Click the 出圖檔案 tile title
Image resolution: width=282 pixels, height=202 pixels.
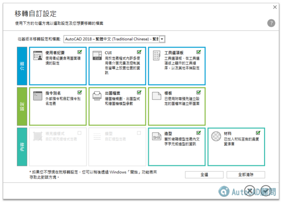click(x=112, y=93)
